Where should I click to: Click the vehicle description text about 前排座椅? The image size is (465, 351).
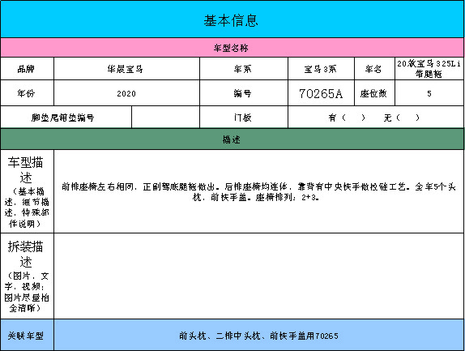coord(258,191)
